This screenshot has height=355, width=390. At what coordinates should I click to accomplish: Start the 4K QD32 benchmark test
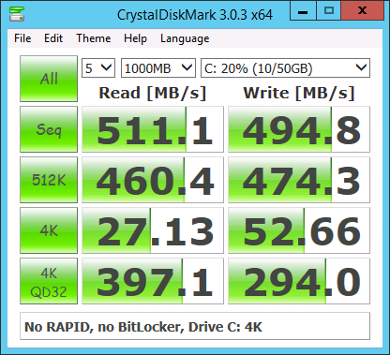click(49, 281)
